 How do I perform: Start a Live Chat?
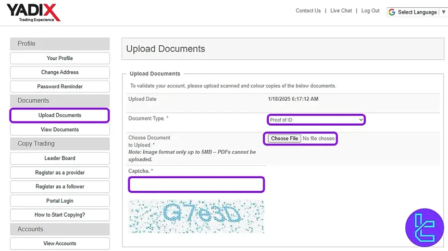coord(341,11)
